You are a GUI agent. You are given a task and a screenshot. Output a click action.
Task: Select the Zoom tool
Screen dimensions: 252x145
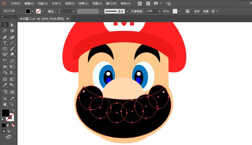click(x=12, y=104)
